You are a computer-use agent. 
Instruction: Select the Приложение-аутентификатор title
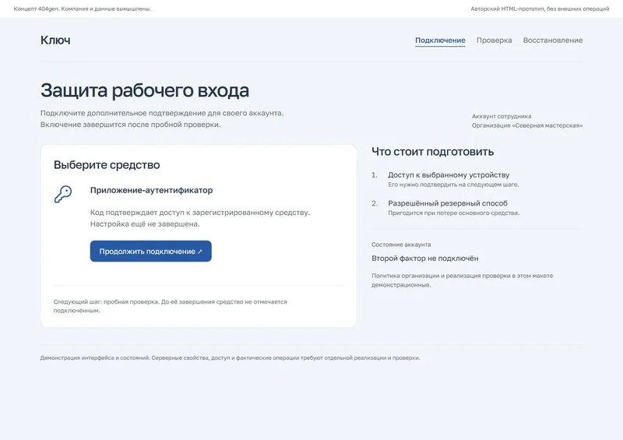tap(151, 190)
